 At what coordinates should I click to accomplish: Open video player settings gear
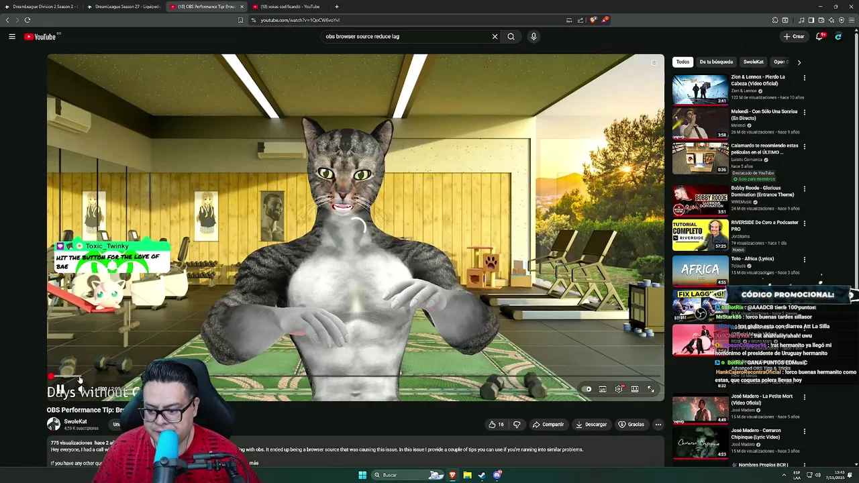[619, 389]
